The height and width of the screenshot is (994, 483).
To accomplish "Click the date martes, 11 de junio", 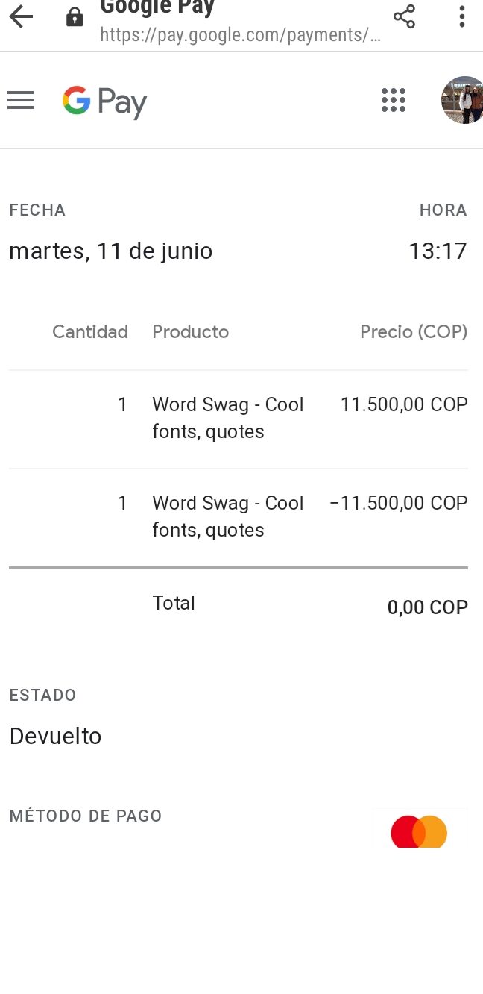I will click(x=110, y=251).
